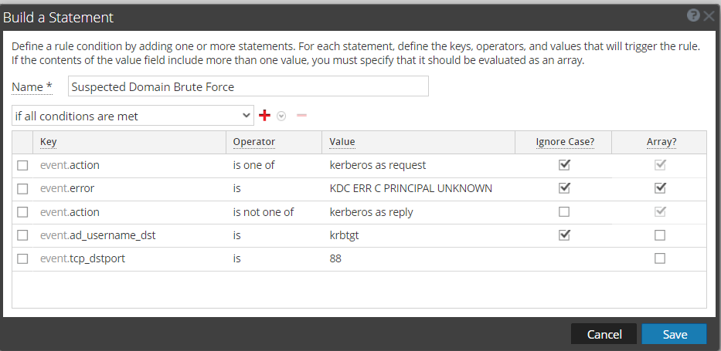Enable Array for the port 88 row

tap(660, 259)
